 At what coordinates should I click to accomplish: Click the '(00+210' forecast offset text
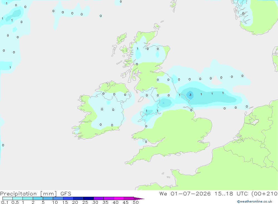tap(264, 193)
